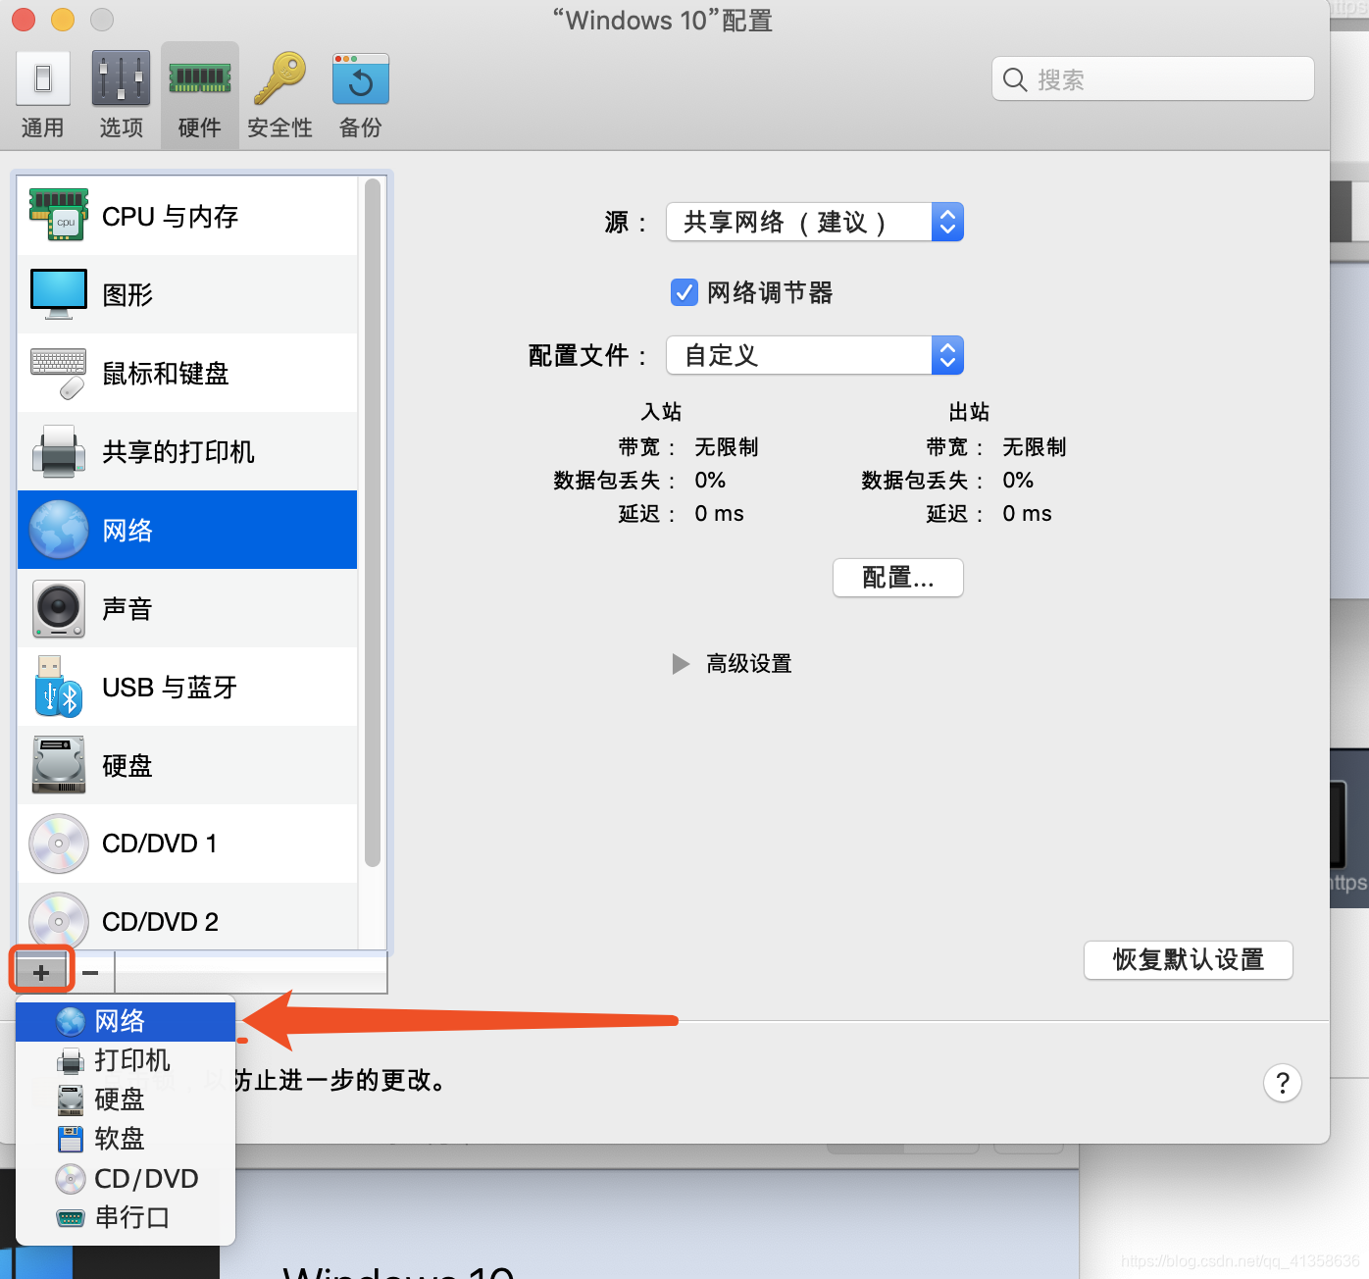This screenshot has width=1369, height=1279.
Task: Click the 搜索 search field
Action: coord(1153,78)
